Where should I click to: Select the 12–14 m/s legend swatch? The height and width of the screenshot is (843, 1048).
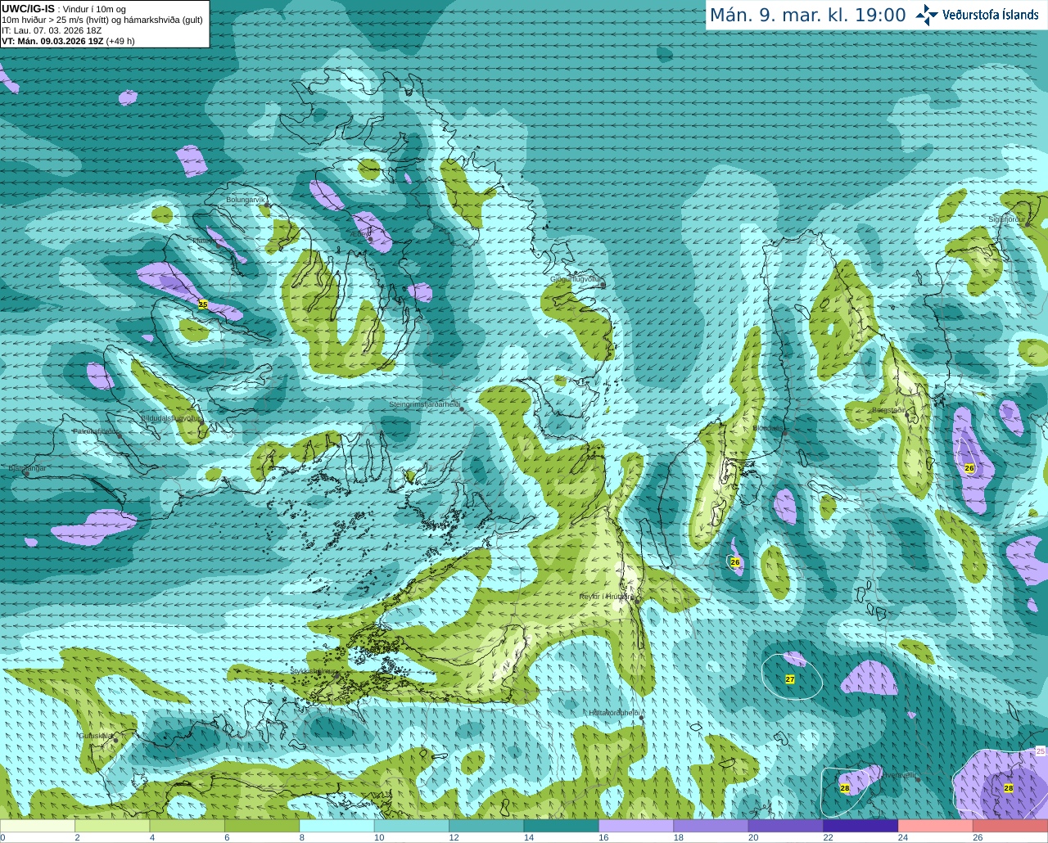pyautogui.click(x=486, y=826)
